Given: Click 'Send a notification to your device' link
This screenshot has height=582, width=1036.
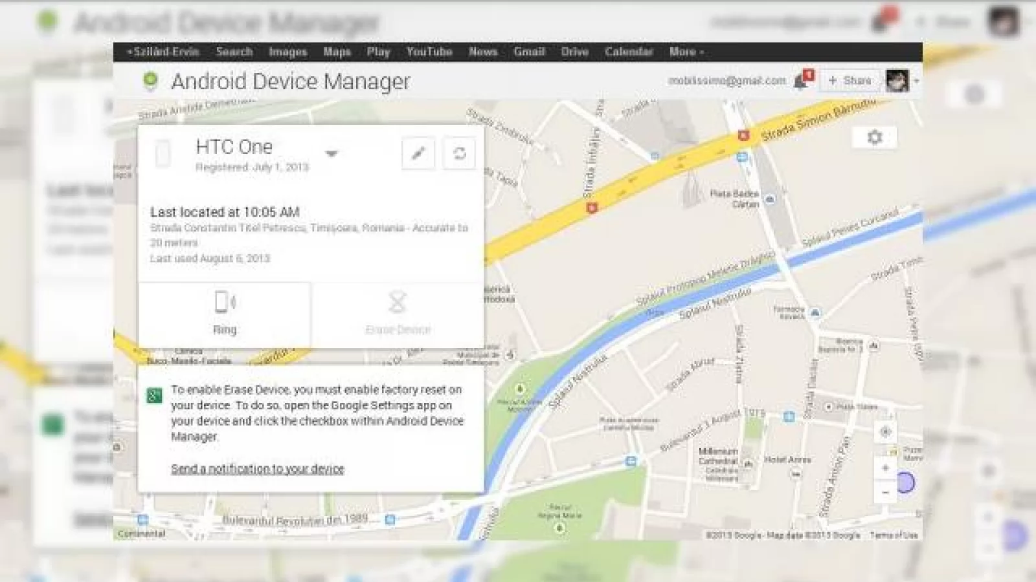Looking at the screenshot, I should pyautogui.click(x=258, y=469).
